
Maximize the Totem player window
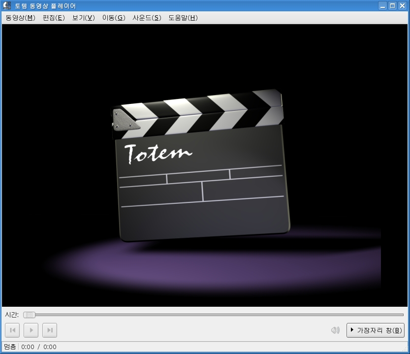point(392,5)
